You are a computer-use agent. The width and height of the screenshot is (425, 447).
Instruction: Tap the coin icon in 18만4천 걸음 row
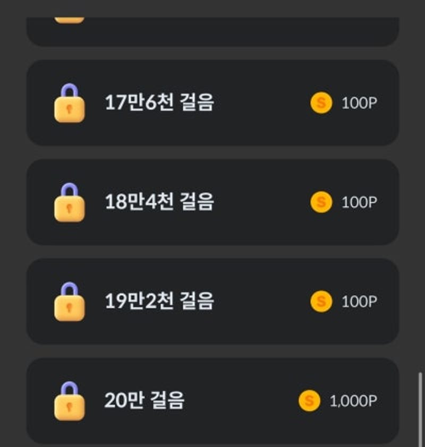click(321, 202)
